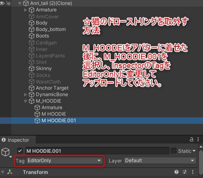Viewport: 203px width, 178px height.
Task: Select Body_bottom in the hierarchy
Action: coord(51,29)
